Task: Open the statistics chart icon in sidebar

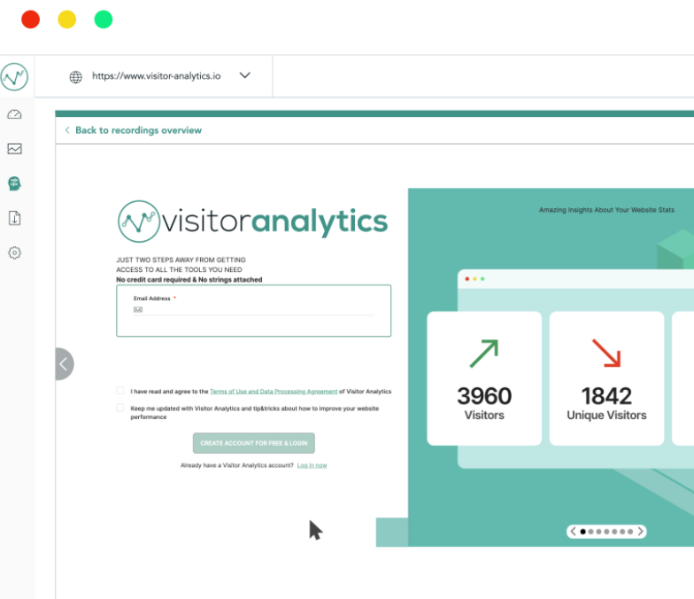Action: click(14, 149)
